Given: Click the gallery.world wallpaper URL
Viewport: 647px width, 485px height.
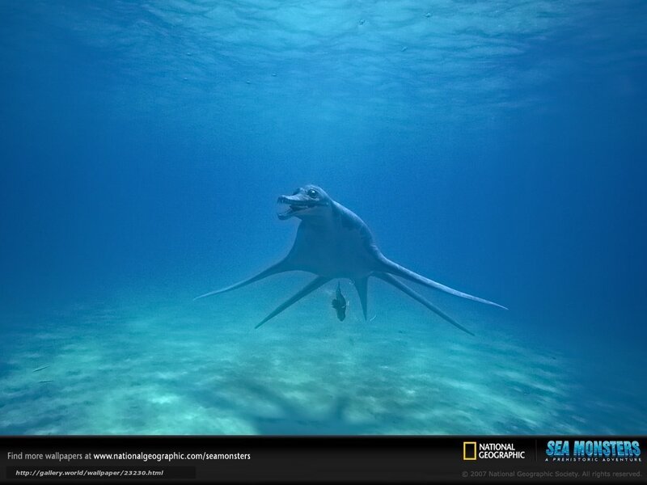Looking at the screenshot, I should click(x=89, y=473).
